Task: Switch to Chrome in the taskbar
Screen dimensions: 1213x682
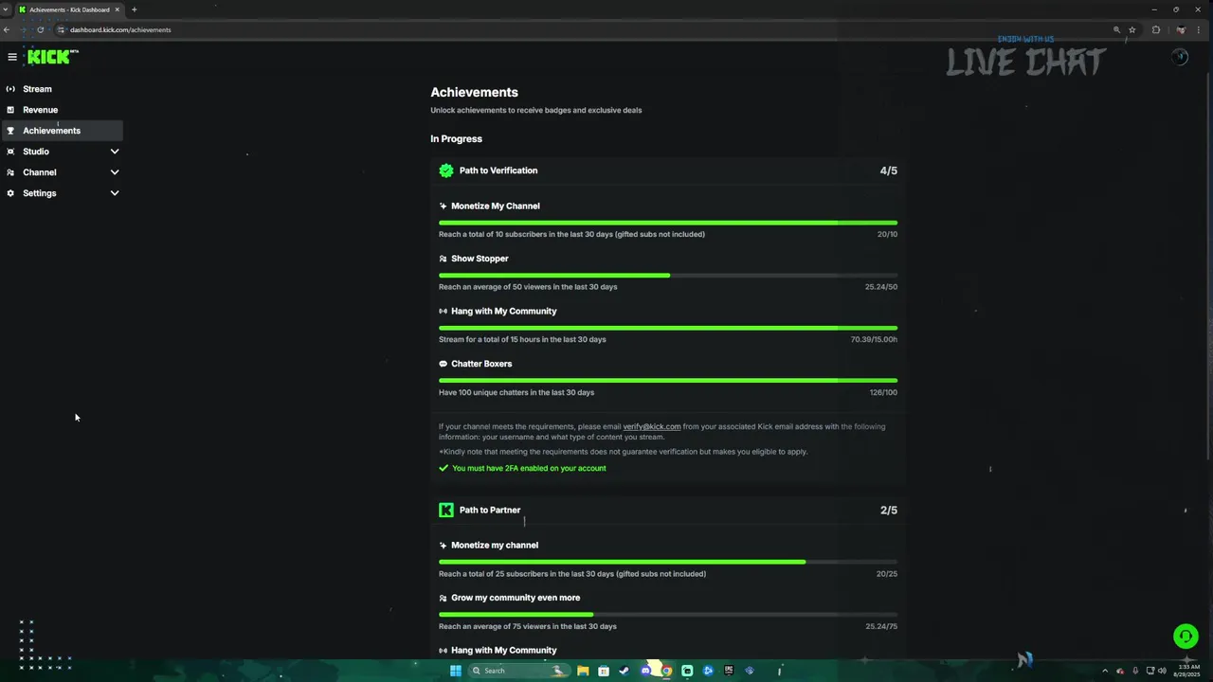Action: coord(666,671)
